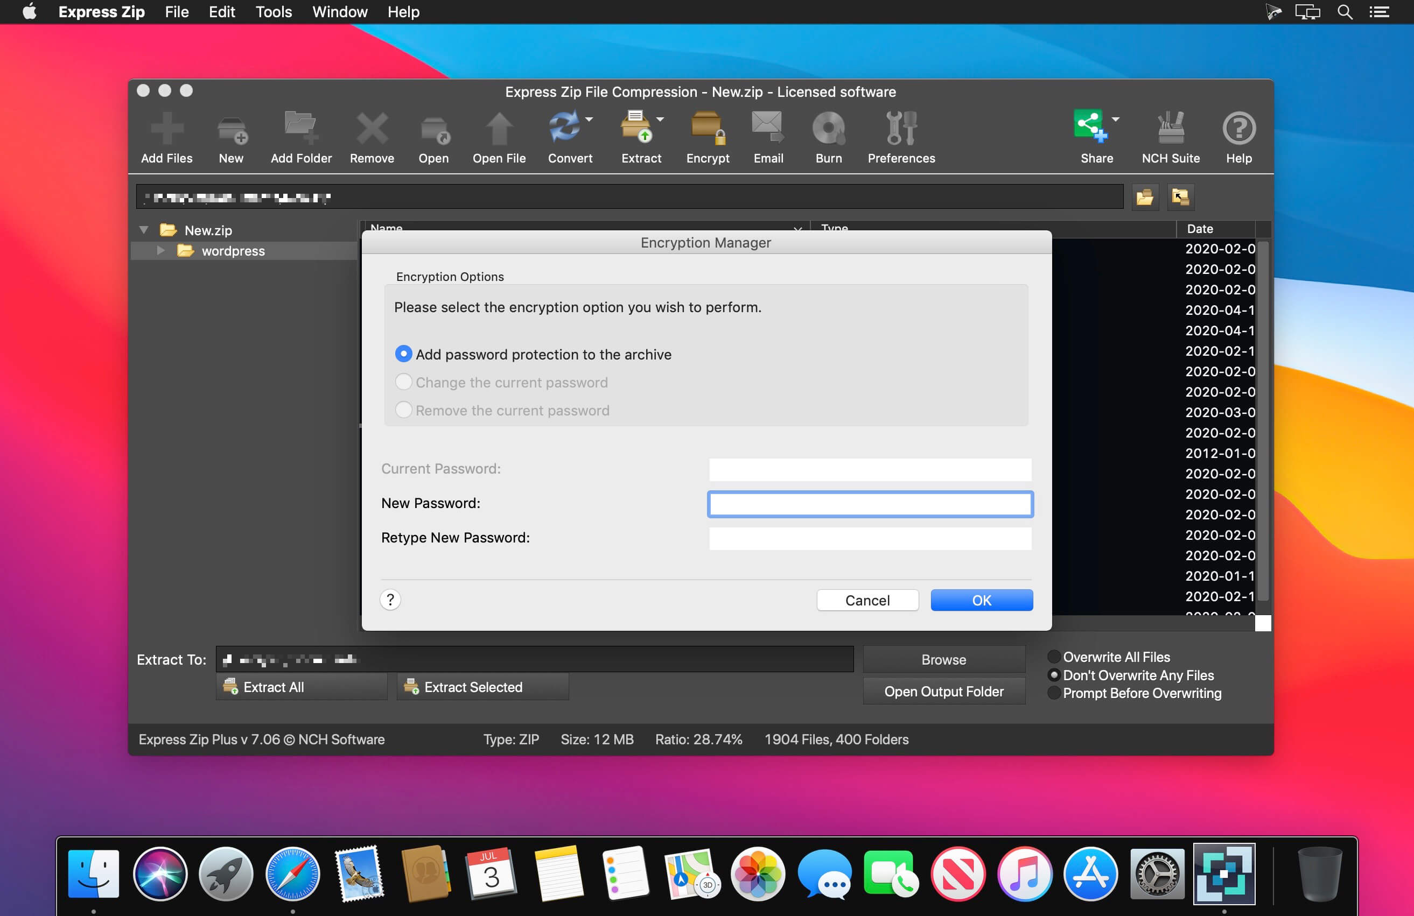Collapse the New.zip tree node
This screenshot has width=1414, height=916.
coord(144,229)
